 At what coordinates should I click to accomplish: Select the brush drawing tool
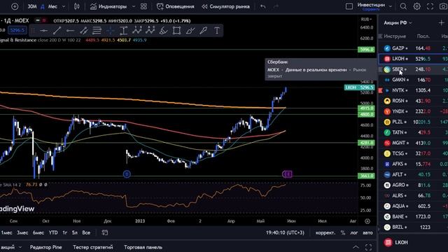coord(163,30)
